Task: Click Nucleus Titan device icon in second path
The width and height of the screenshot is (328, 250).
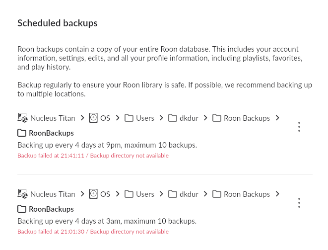Action: (x=22, y=194)
